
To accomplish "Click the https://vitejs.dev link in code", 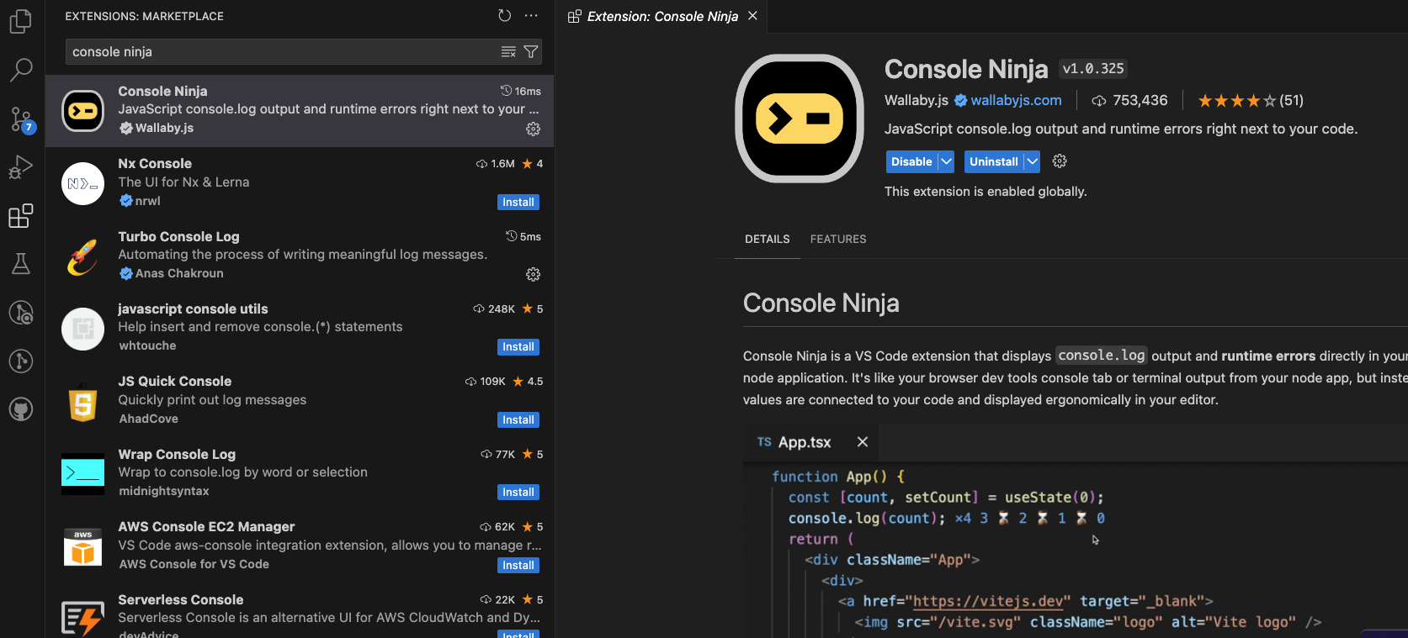I will pyautogui.click(x=988, y=601).
